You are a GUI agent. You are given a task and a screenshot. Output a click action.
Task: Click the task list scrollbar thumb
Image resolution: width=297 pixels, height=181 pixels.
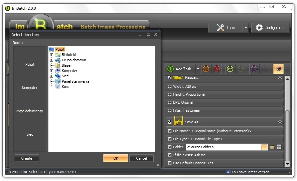tap(287, 136)
